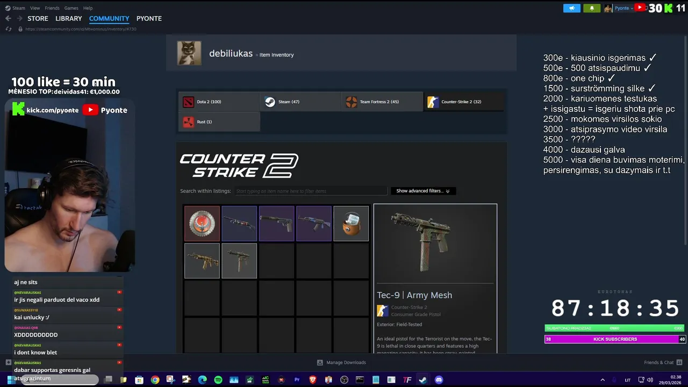The height and width of the screenshot is (387, 688).
Task: Select the blue AK rifle inventory item
Action: click(x=314, y=224)
